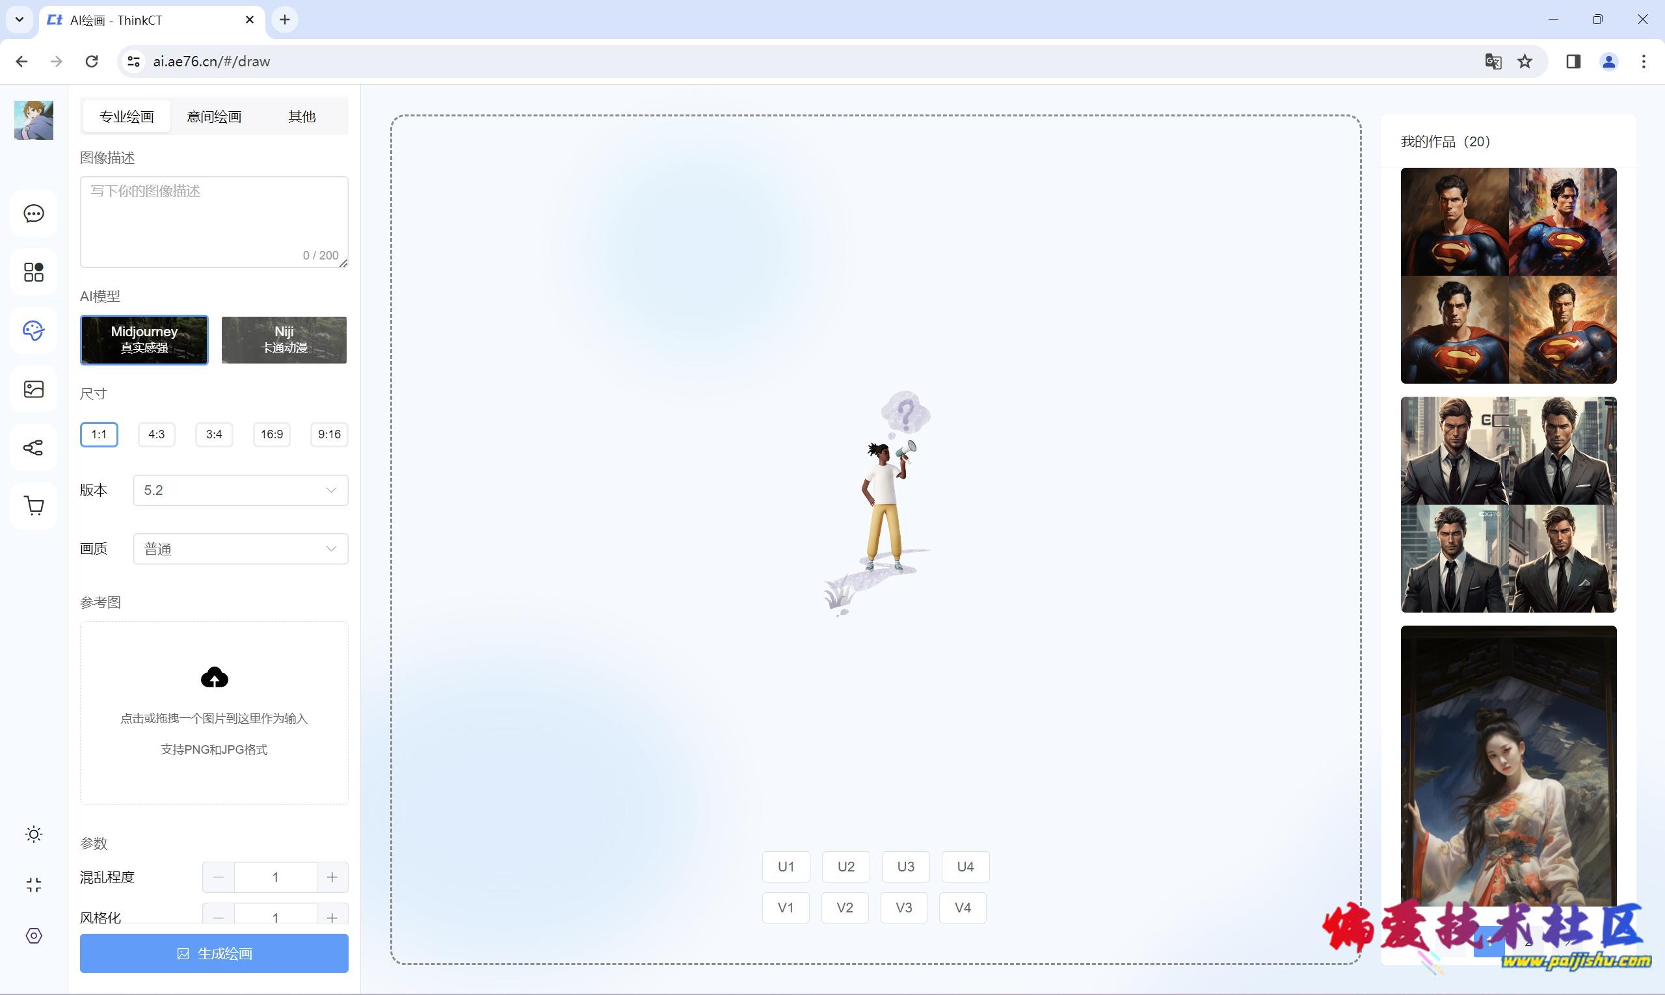Screen dimensions: 1665x995
Task: Click the browser address bar URL
Action: click(x=211, y=62)
